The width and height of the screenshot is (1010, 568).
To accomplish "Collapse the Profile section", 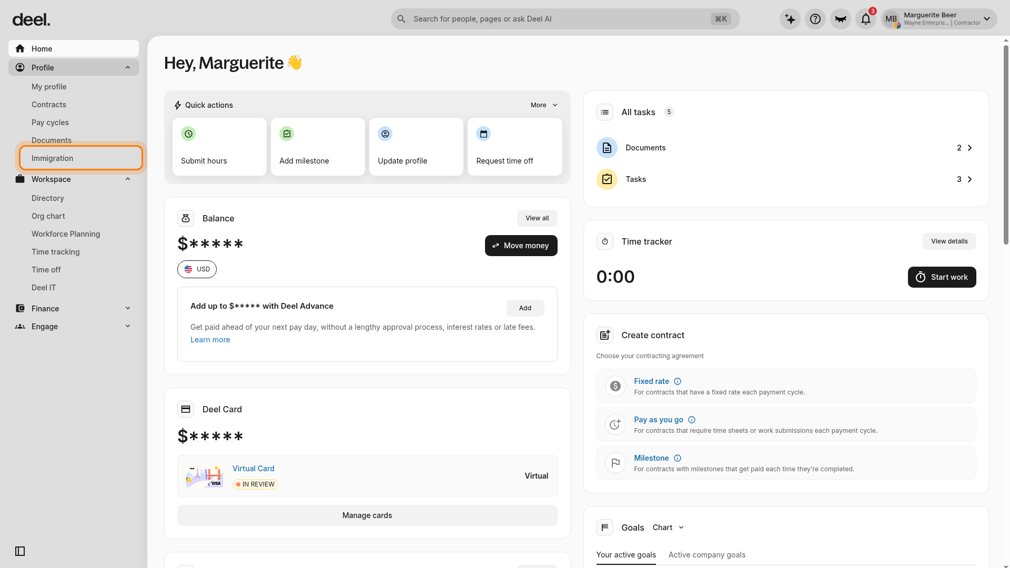I will [x=128, y=67].
